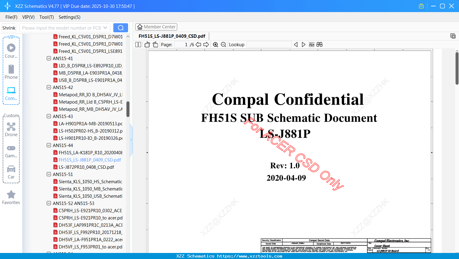Click the yellow VIP icon in title bar

click(421, 6)
